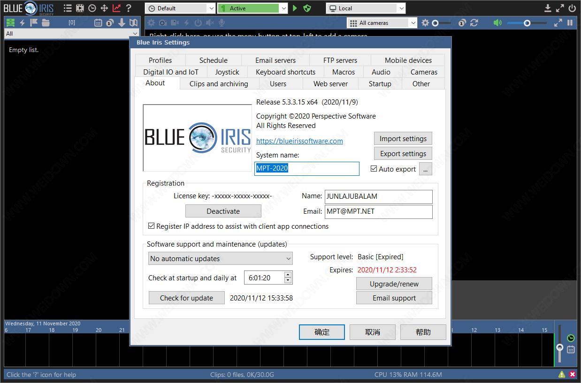Click the System name input field
Viewport: 581px width, 383px height.
click(x=307, y=168)
